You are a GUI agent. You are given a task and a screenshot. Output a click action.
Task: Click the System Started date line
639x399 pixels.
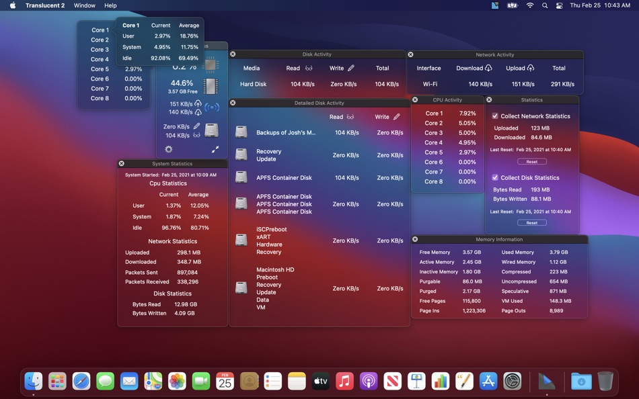(x=171, y=175)
